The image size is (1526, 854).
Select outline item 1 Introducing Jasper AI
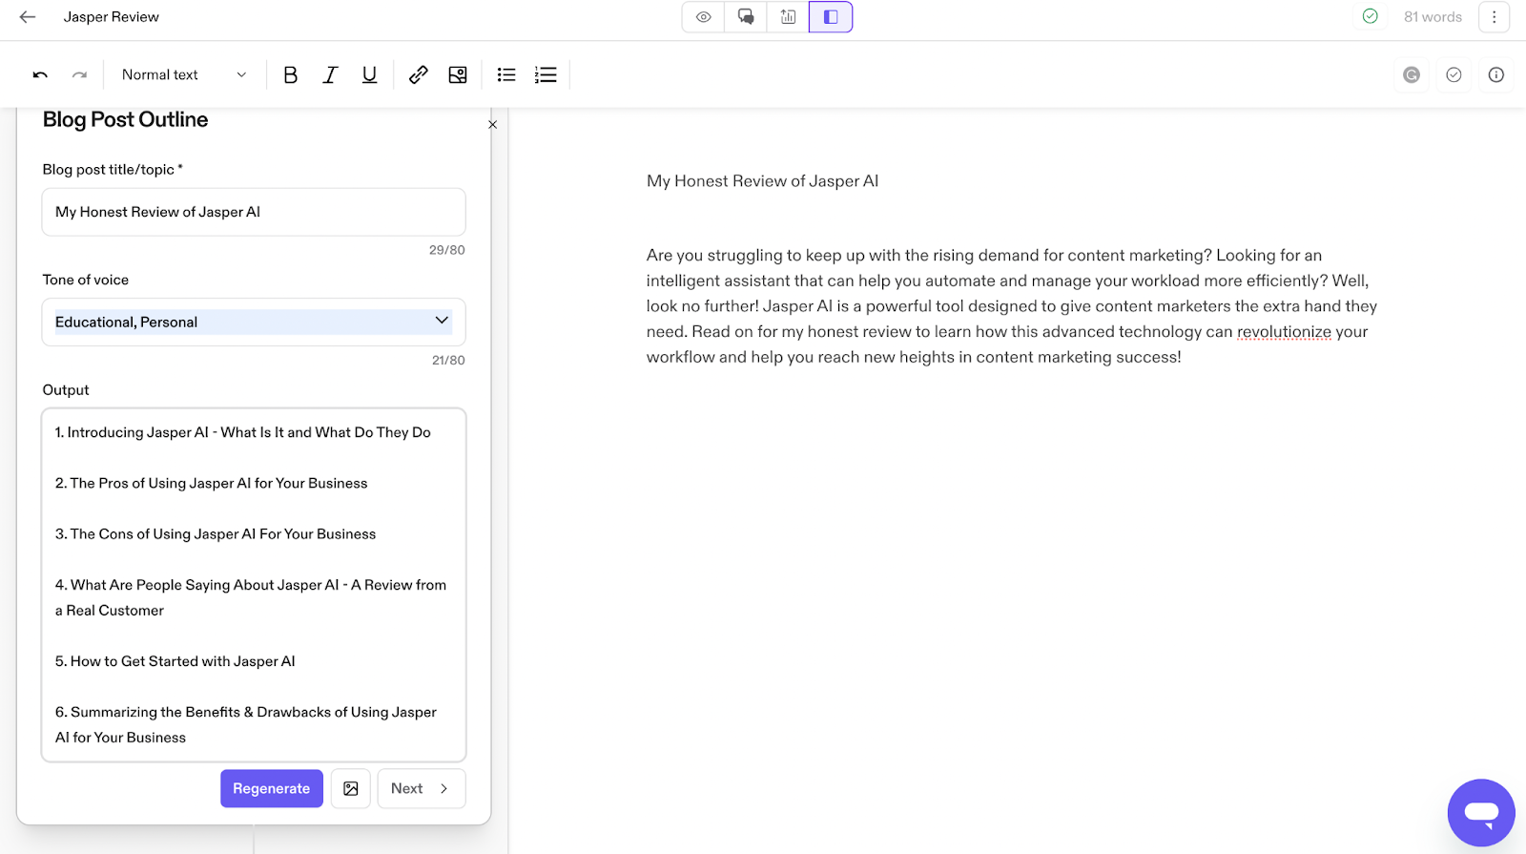[243, 432]
